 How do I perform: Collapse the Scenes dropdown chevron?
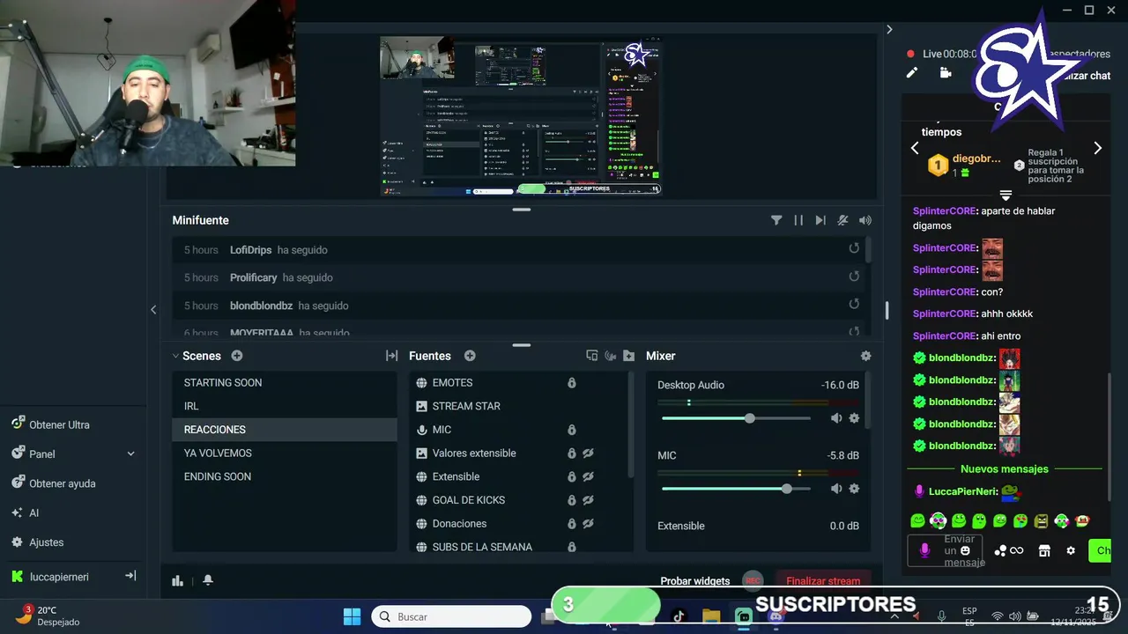[175, 356]
